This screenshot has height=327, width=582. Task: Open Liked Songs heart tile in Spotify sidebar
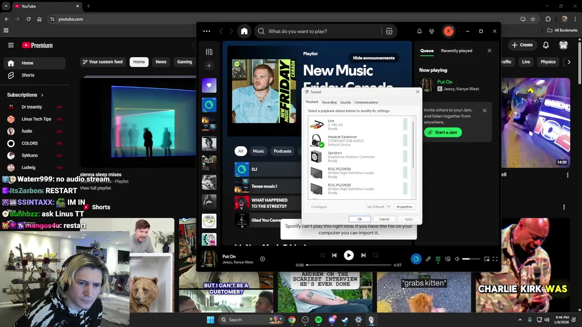[x=209, y=85]
